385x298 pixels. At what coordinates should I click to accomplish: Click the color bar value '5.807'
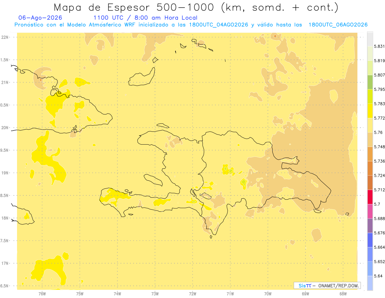[x=380, y=75]
